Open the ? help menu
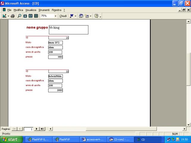Screen dimensions: 191x143 64,10
